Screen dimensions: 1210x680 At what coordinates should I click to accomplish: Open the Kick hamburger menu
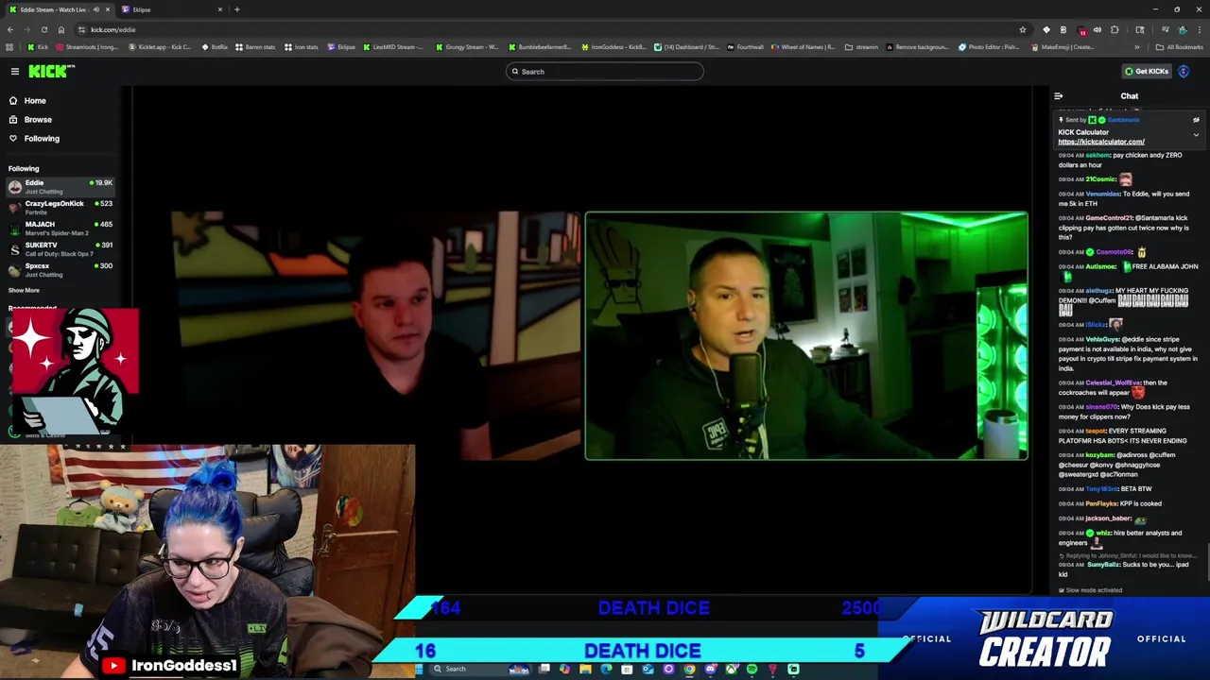pos(15,71)
